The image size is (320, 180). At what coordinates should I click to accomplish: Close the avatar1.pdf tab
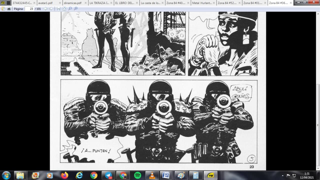(60, 3)
